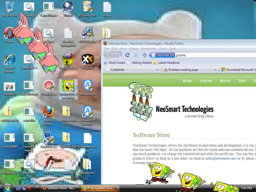Viewport: 256px width, 192px height.
Task: Select the XYplorer_26 installer icon
Action: [x=88, y=9]
